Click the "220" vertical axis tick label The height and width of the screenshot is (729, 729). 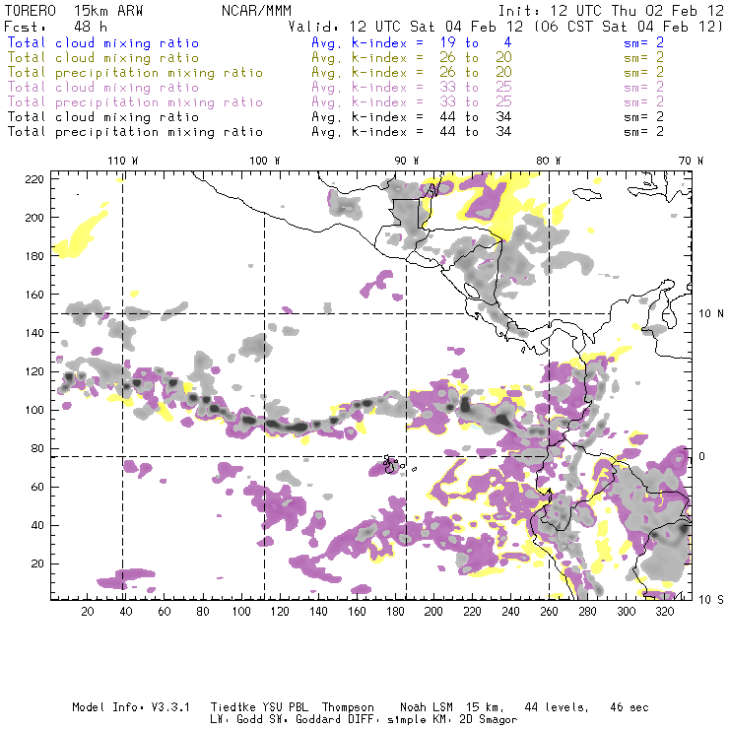(x=34, y=179)
